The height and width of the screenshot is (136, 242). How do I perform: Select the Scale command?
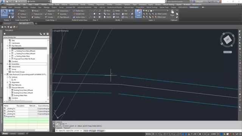pyautogui.click(x=116, y=17)
